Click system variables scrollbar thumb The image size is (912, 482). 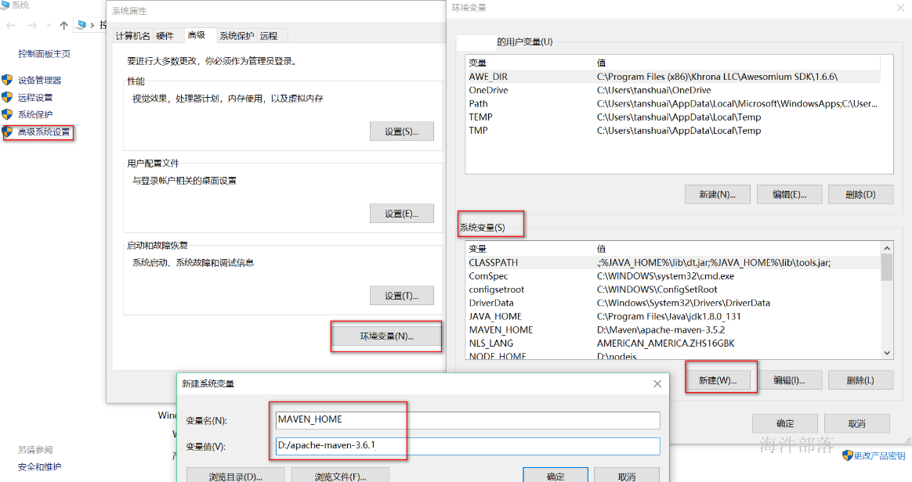(x=887, y=268)
